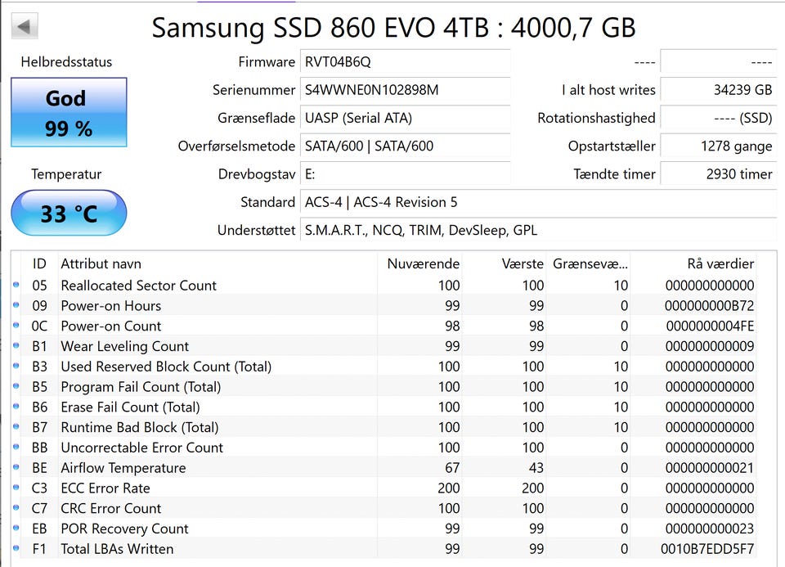
Task: Click raw value 0000000004FE
Action: [710, 326]
